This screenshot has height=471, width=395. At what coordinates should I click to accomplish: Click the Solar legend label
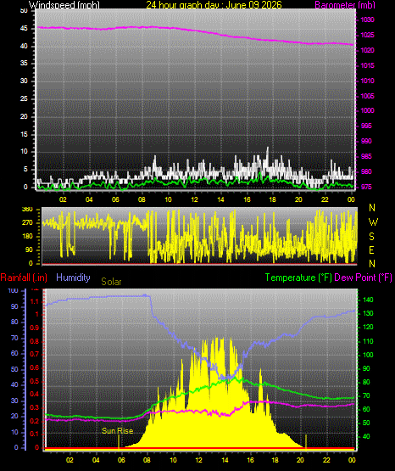tap(111, 282)
